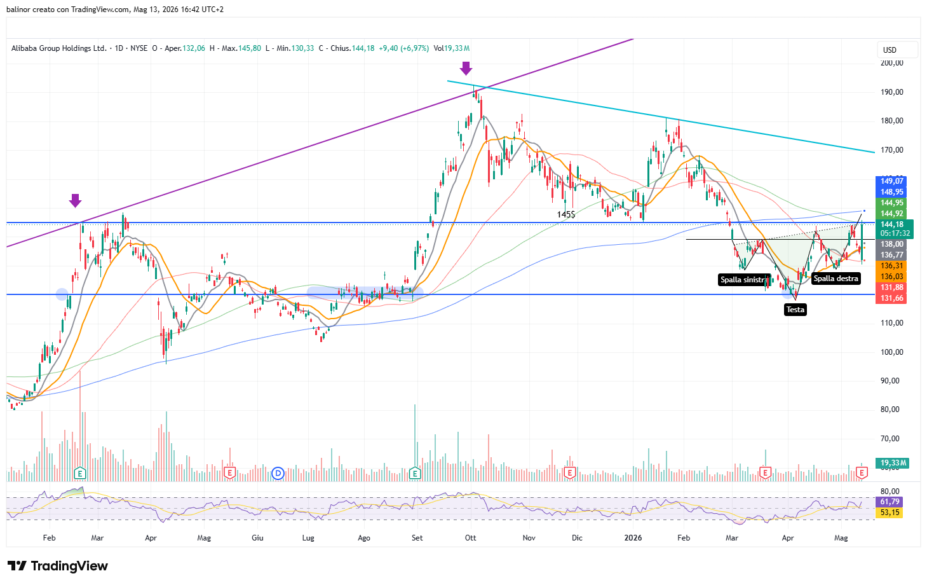927x585 pixels.
Task: Click the Ott month label on the time axis
Action: click(x=471, y=538)
